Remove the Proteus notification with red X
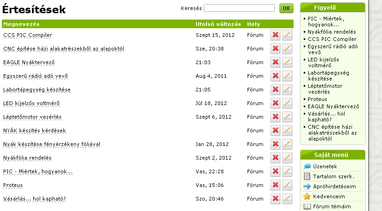382x211 pixels. [x=275, y=185]
